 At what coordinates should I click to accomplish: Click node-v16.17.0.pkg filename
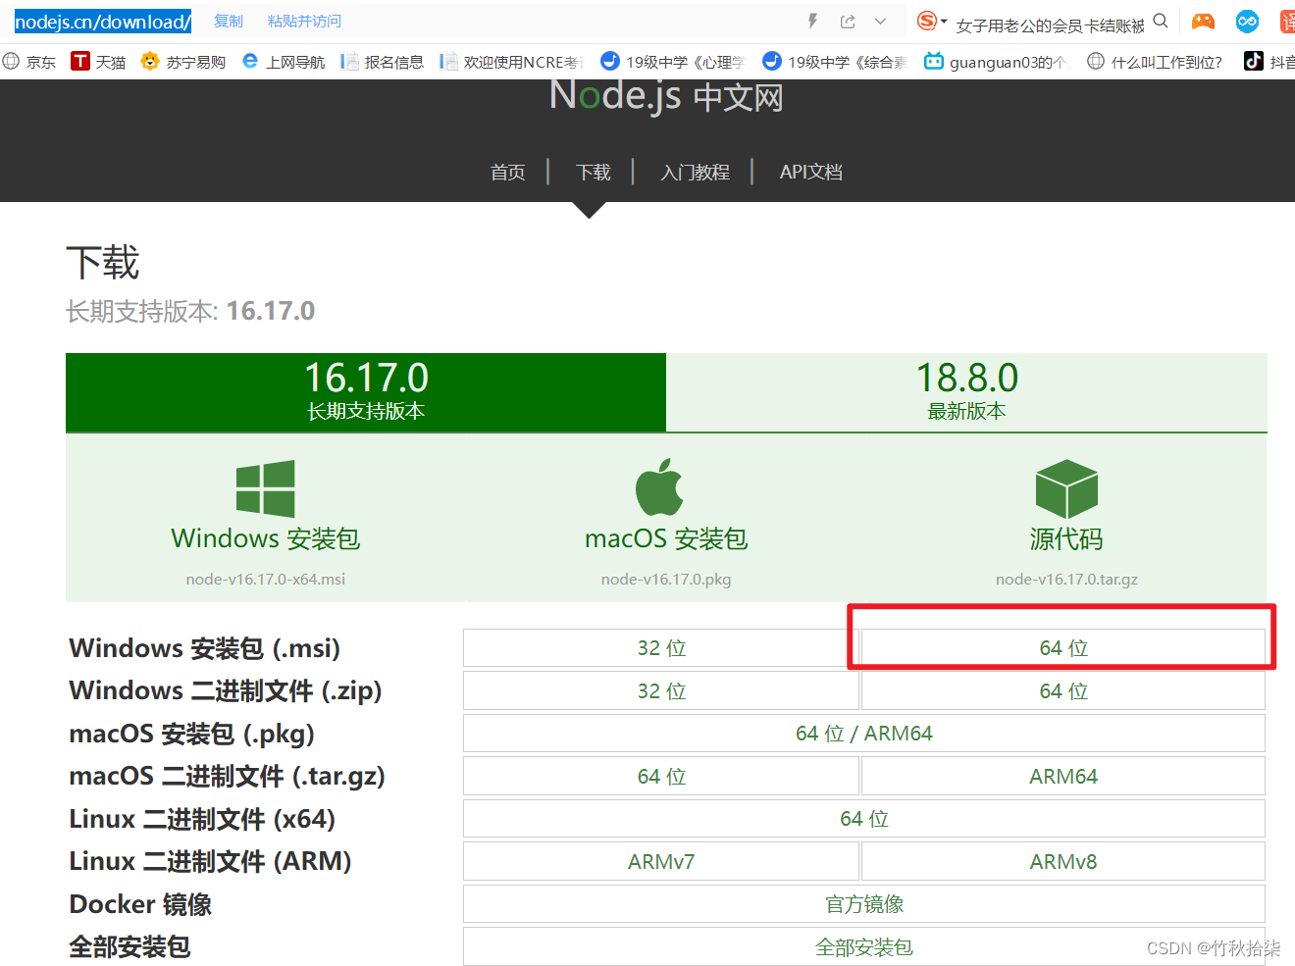pyautogui.click(x=666, y=579)
